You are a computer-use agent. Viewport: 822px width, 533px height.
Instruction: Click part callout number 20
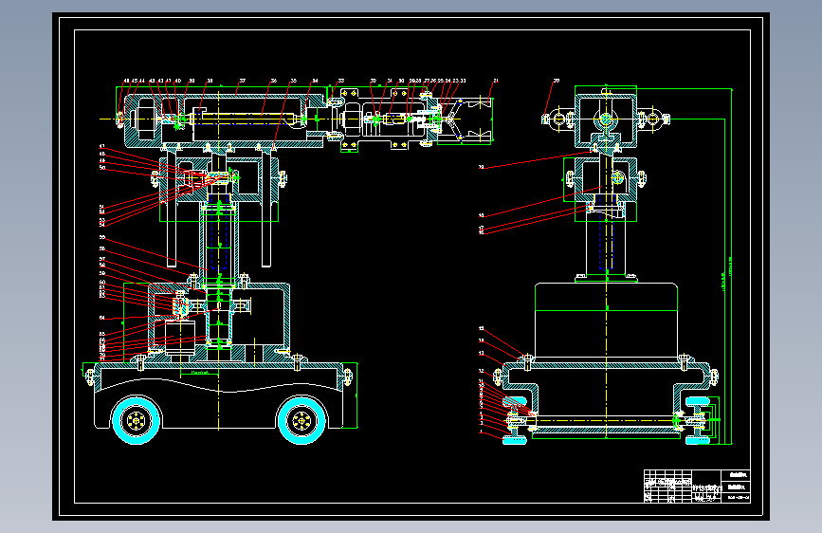pyautogui.click(x=557, y=81)
